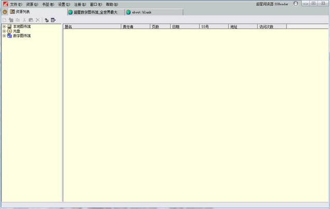Click the round user icon in title bar
Viewport: 330px width, 209px height.
pos(296,4)
